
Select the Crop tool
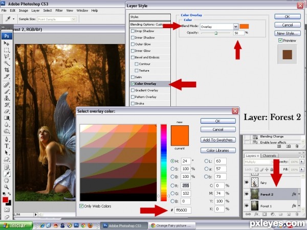point(7,70)
